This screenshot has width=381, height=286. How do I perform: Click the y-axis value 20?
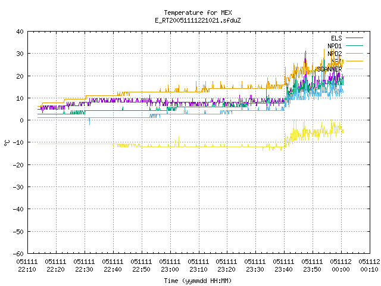click(x=20, y=76)
